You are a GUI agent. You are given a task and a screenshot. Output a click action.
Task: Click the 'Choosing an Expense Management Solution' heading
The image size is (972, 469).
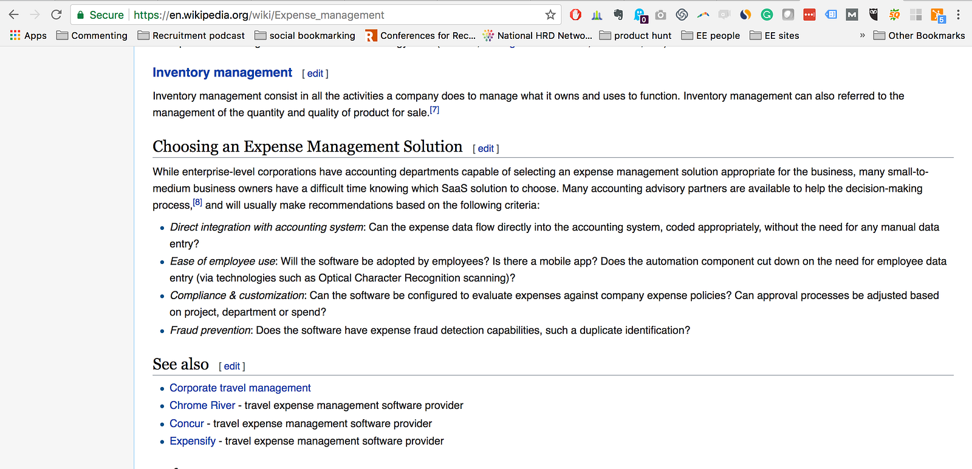tap(307, 146)
